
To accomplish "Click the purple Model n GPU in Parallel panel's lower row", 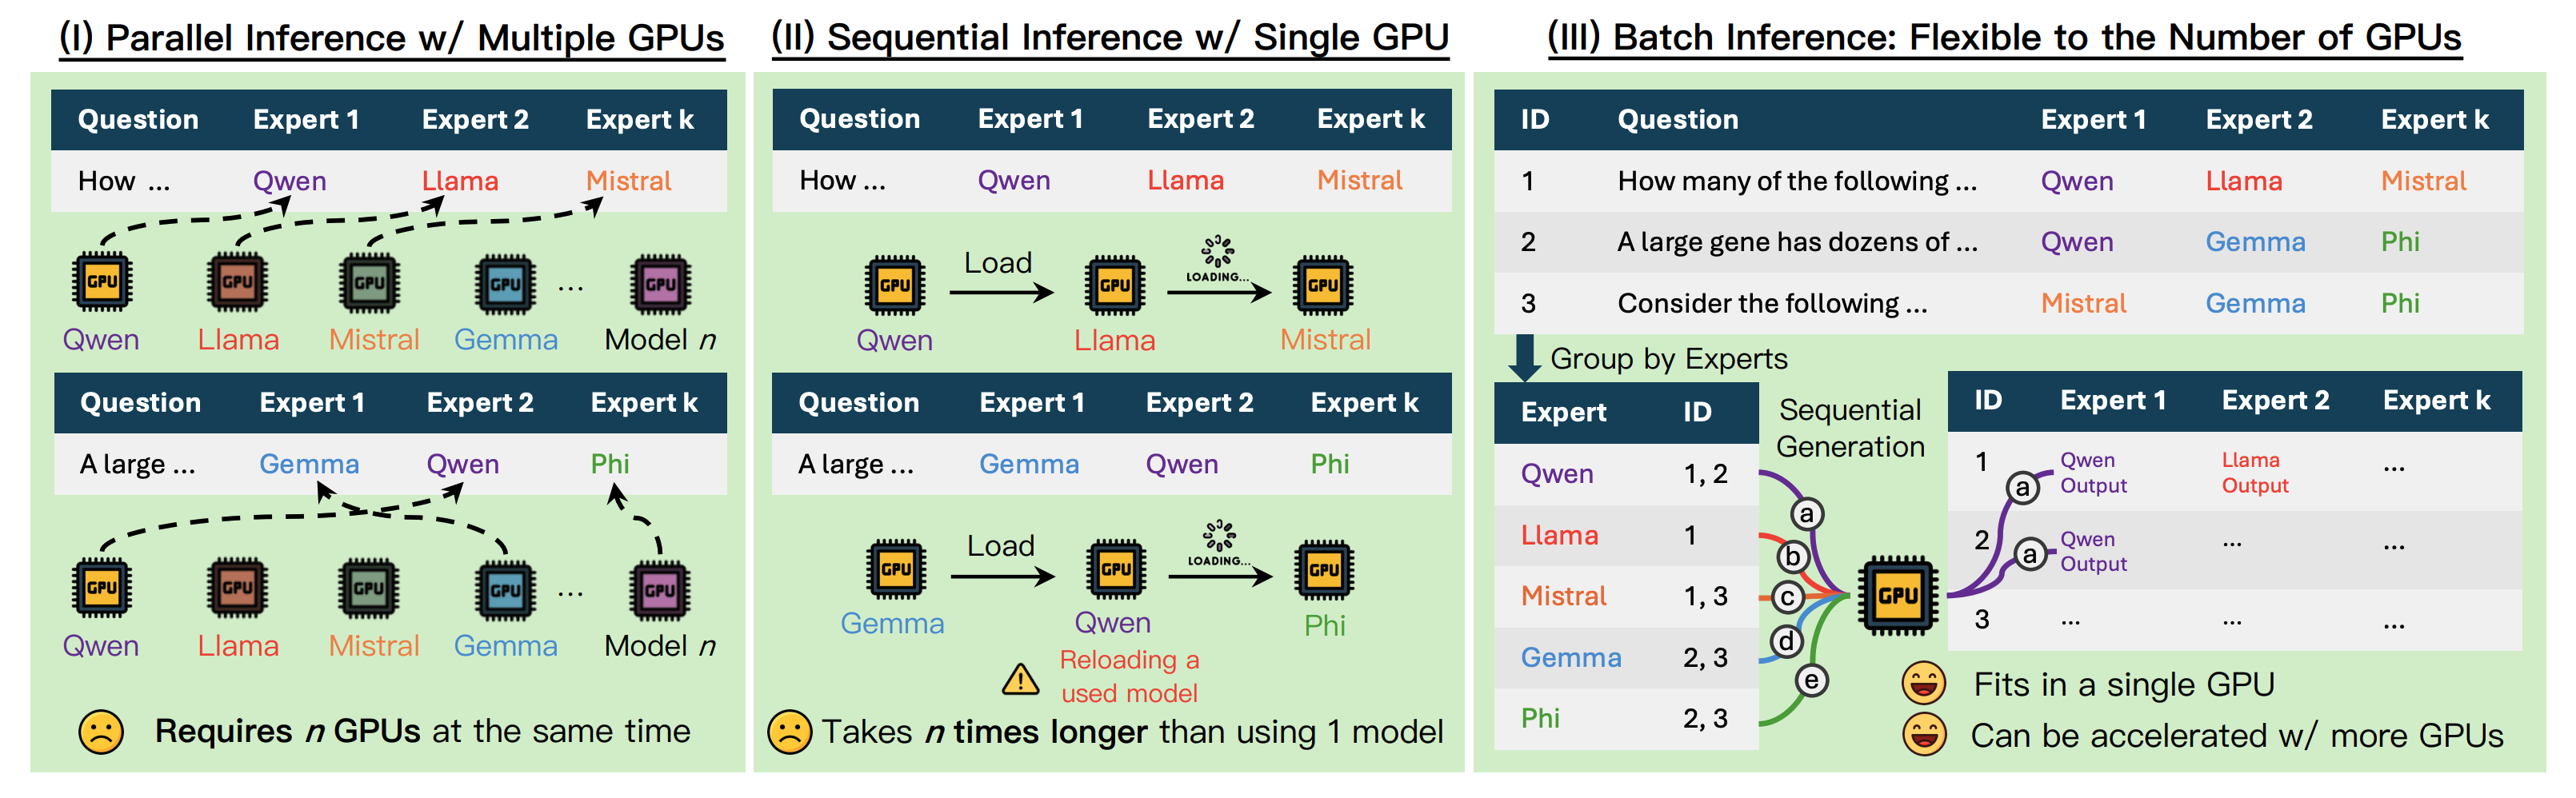I will [660, 590].
